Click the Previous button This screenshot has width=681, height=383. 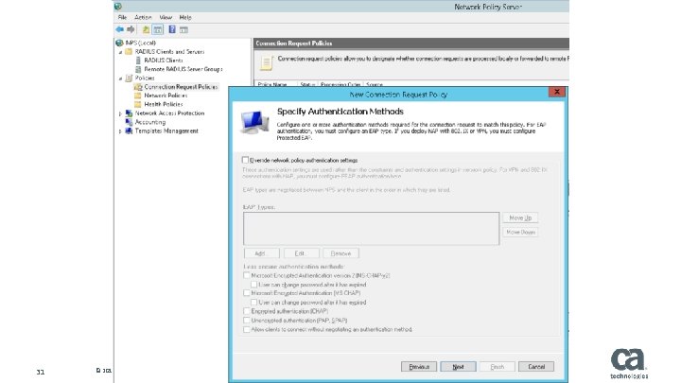419,367
